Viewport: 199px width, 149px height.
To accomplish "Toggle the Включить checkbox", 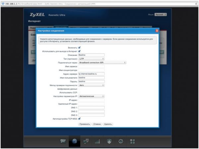I will click(x=79, y=48).
